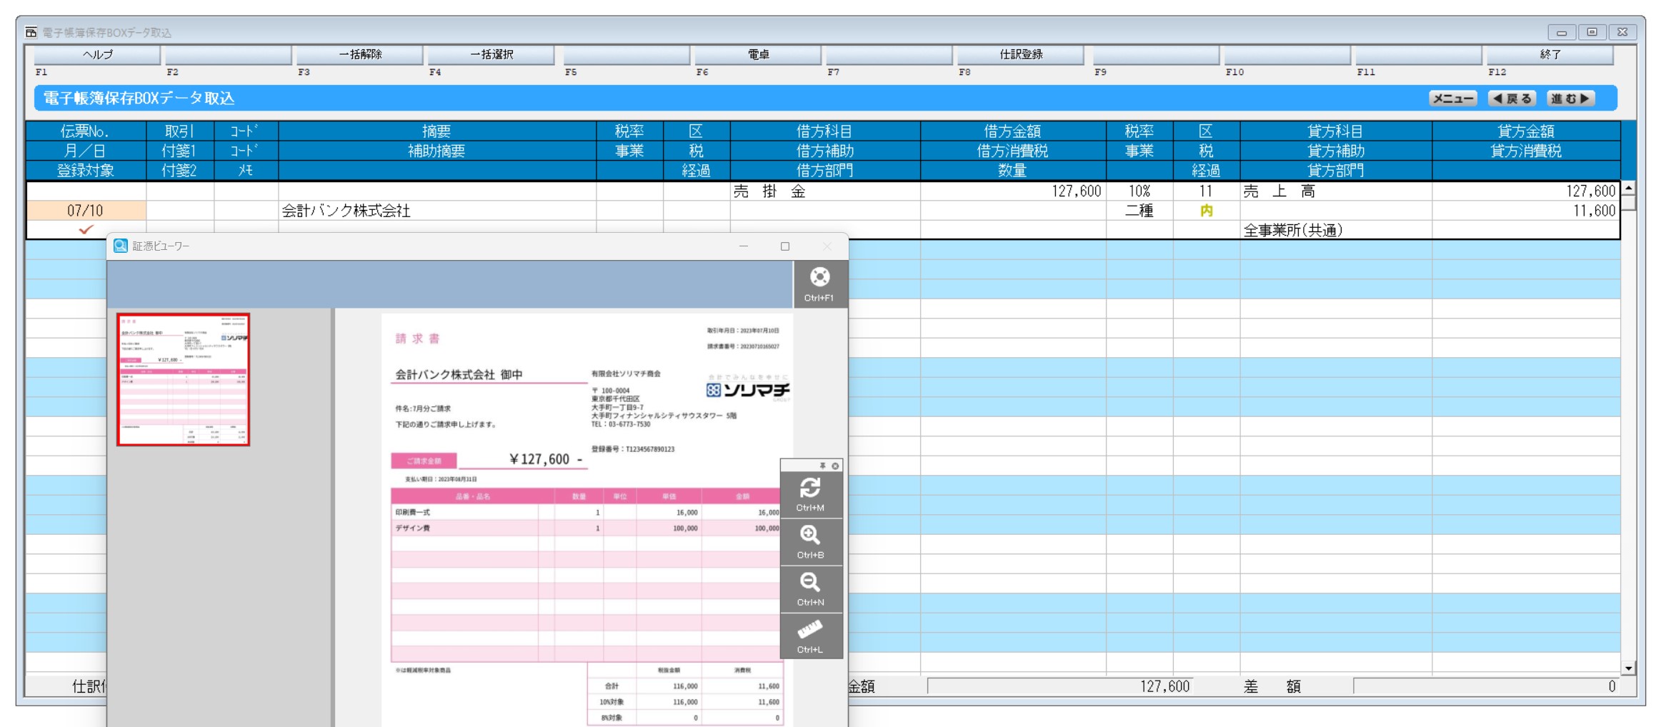Click the ソリマチ logo on the invoice

(x=747, y=390)
